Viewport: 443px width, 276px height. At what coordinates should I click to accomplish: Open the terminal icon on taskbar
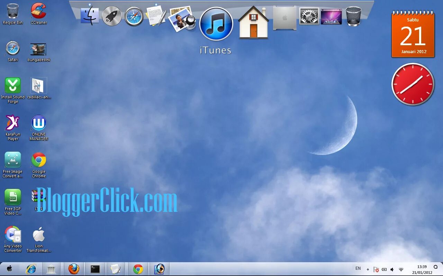(95, 269)
